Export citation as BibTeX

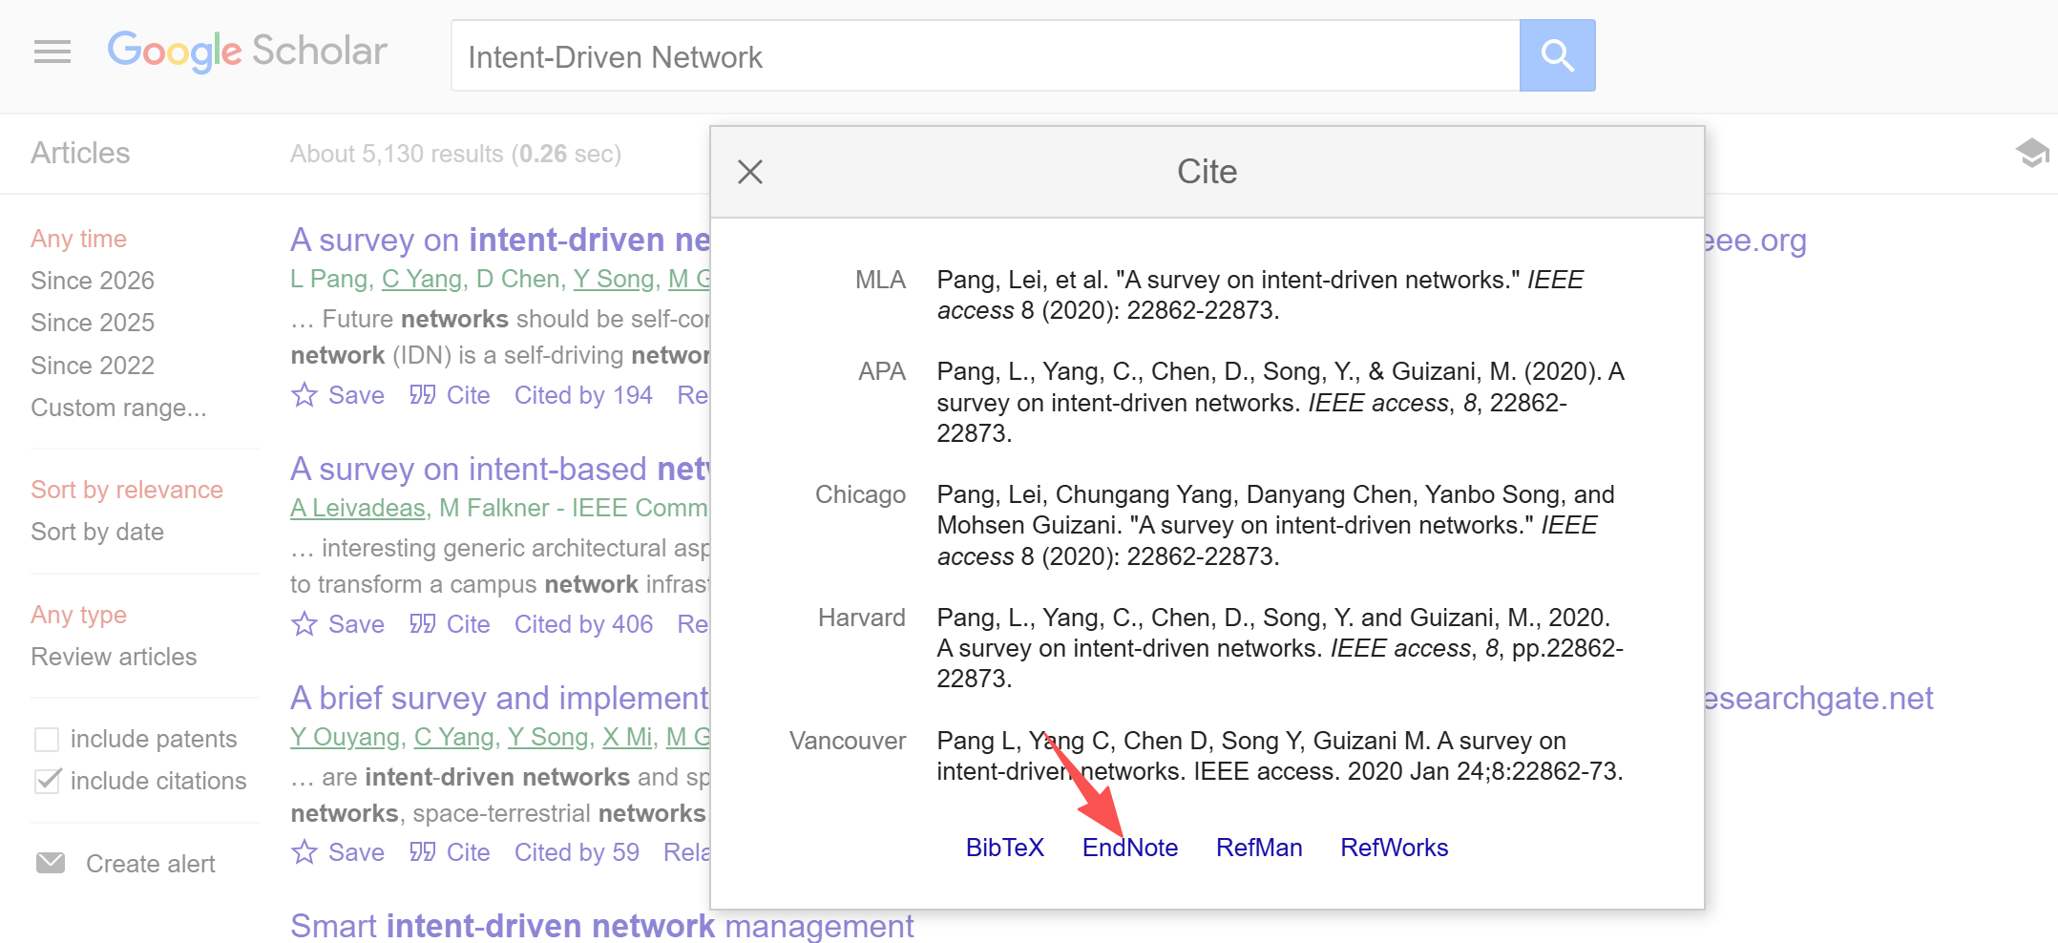coord(1005,848)
